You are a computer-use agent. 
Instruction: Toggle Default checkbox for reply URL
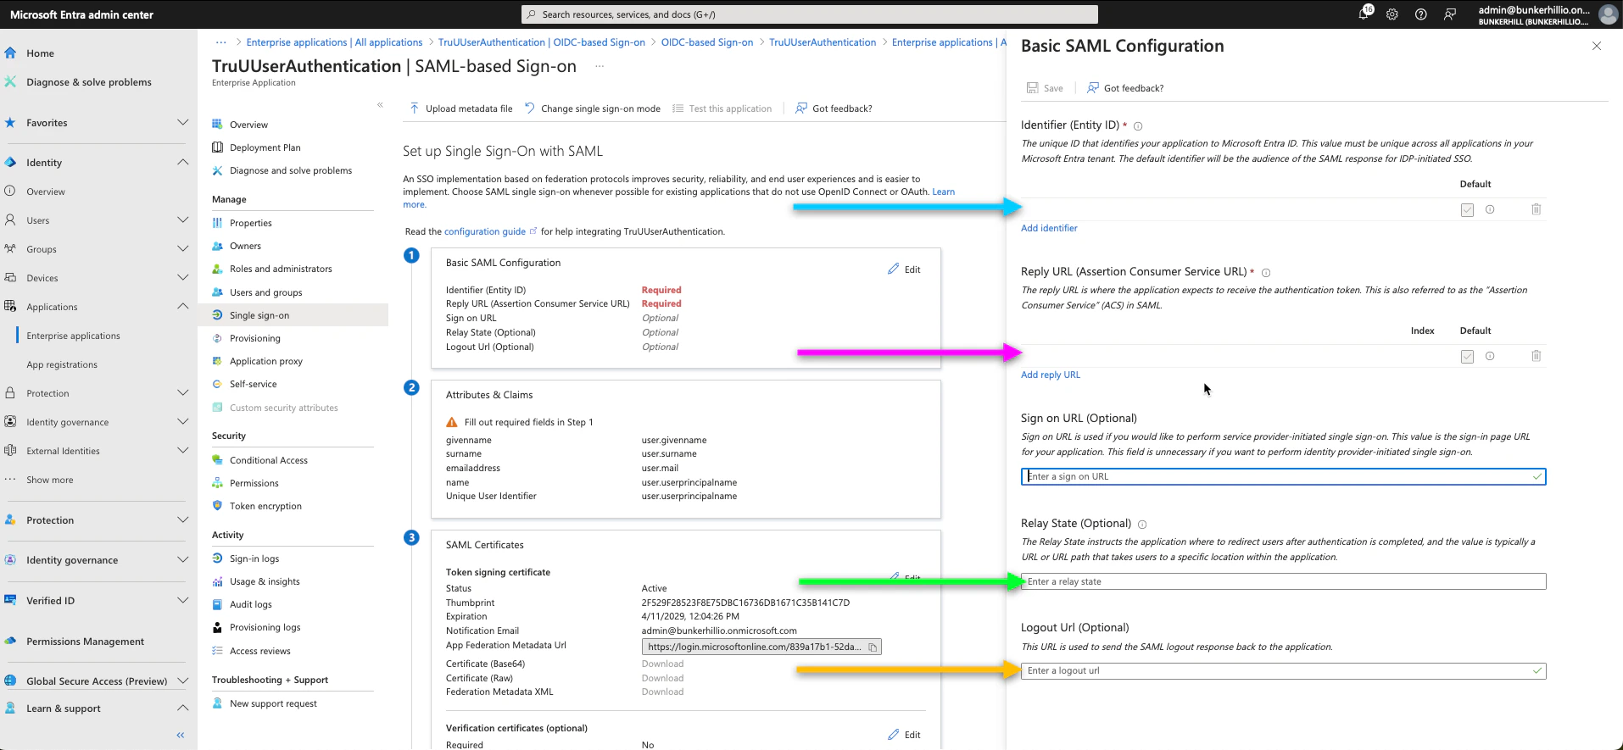click(x=1468, y=357)
